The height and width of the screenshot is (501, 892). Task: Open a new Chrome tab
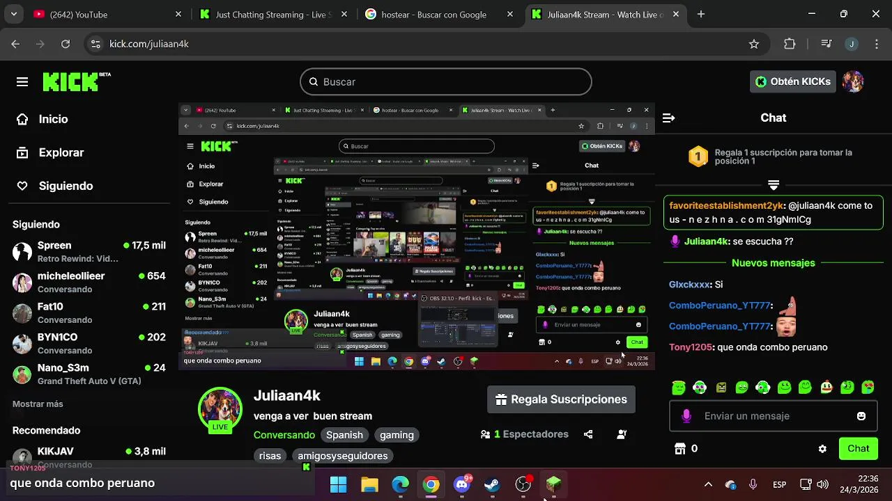(x=701, y=14)
